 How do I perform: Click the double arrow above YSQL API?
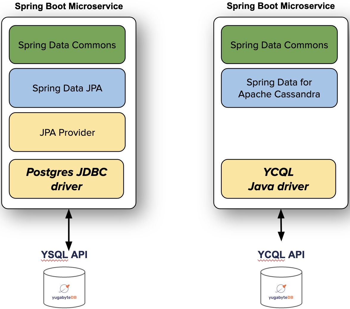(69, 230)
